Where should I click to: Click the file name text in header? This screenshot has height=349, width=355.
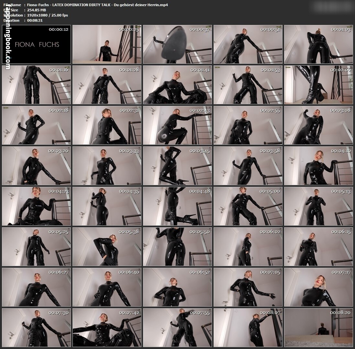pos(97,5)
